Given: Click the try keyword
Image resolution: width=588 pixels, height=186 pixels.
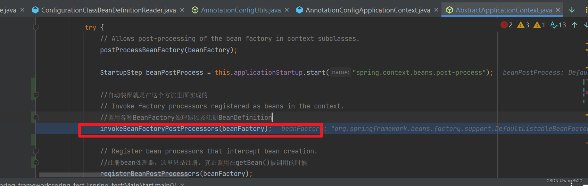Looking at the screenshot, I should [x=90, y=27].
